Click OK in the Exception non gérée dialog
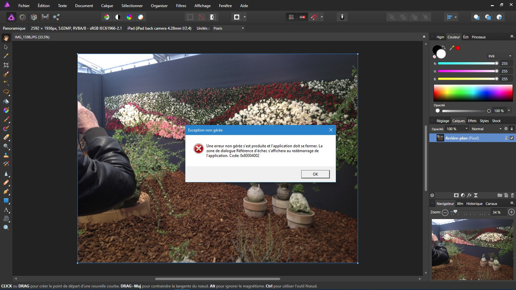Image resolution: width=516 pixels, height=290 pixels. click(315, 174)
